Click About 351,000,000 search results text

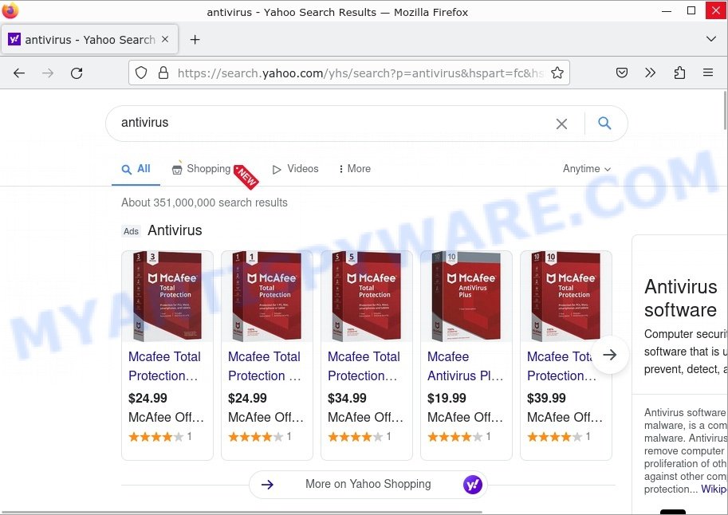click(204, 202)
